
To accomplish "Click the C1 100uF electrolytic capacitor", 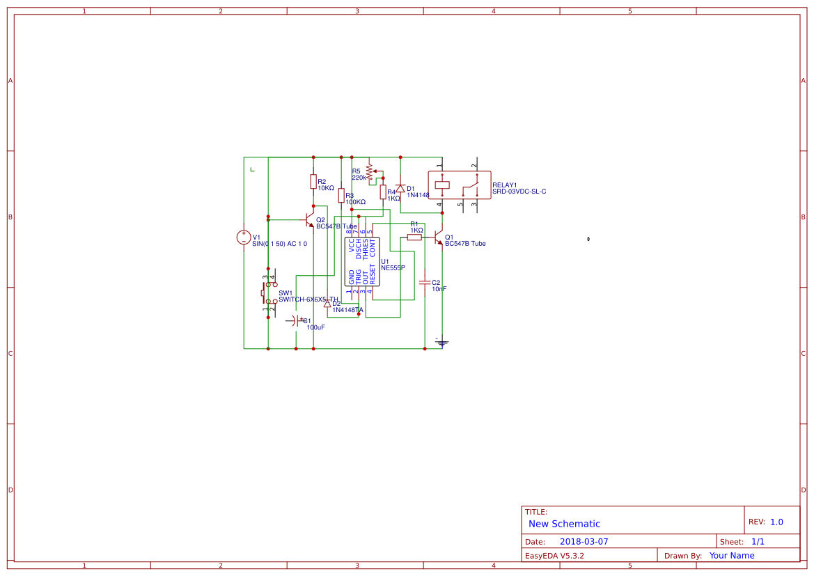I will tap(295, 321).
